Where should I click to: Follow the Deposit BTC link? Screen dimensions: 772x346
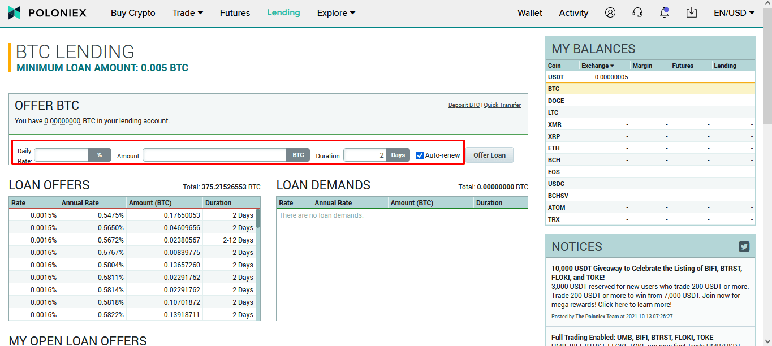(464, 105)
